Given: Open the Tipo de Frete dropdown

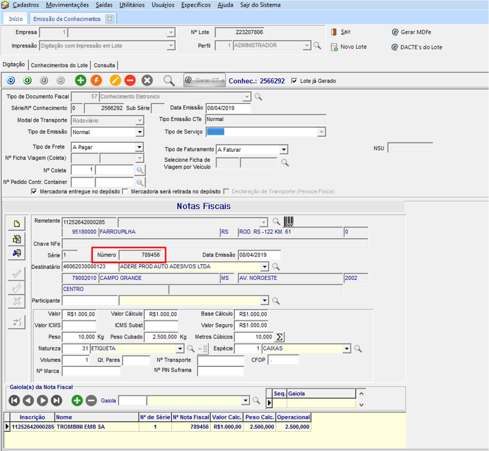Looking at the screenshot, I should tap(140, 147).
